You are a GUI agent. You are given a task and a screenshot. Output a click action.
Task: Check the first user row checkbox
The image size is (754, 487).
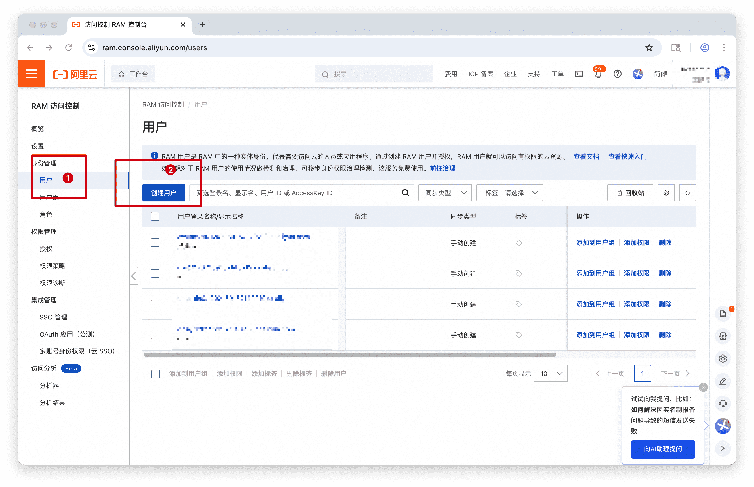pyautogui.click(x=155, y=242)
